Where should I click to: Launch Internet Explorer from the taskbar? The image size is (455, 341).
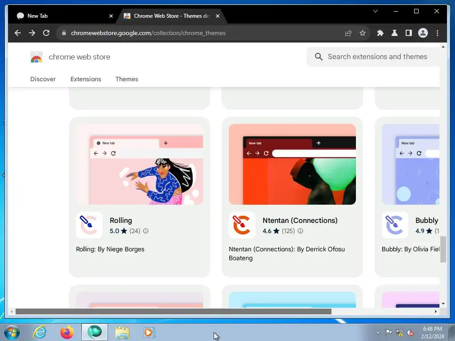tap(40, 332)
